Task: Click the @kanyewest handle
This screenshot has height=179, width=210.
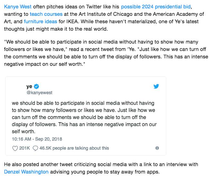Action: point(39,93)
